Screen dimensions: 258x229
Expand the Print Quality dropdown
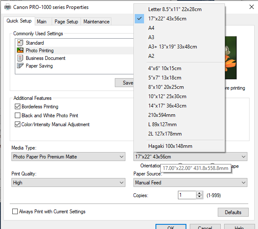point(68,183)
